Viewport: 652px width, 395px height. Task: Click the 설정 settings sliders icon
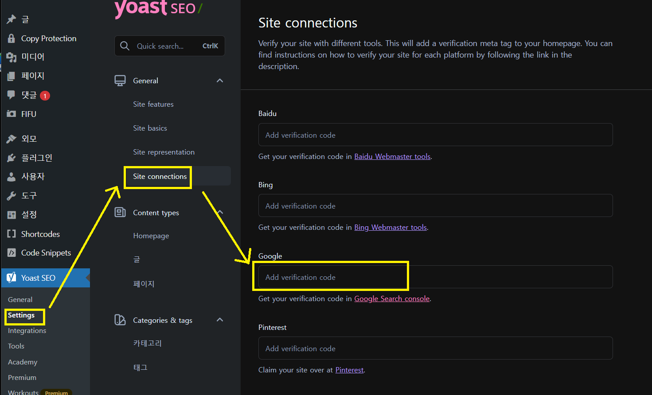[12, 215]
